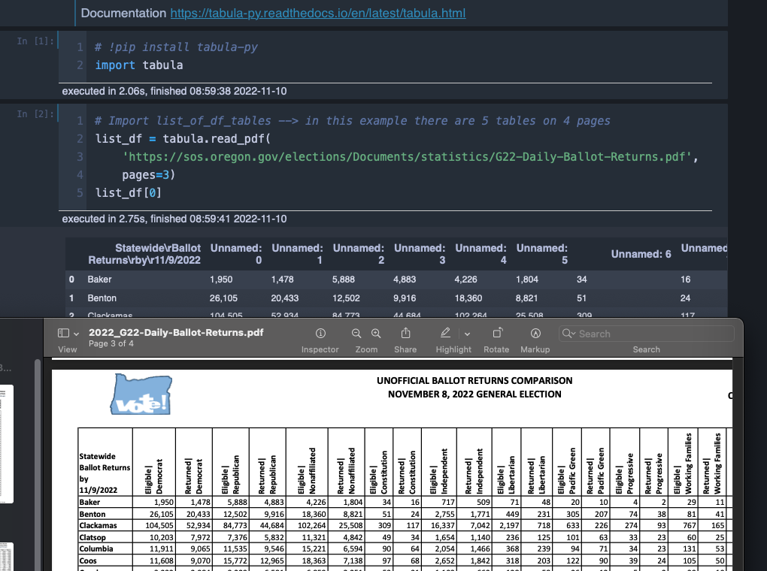Zoom in with the plus magnifier
This screenshot has width=767, height=571.
click(x=376, y=334)
